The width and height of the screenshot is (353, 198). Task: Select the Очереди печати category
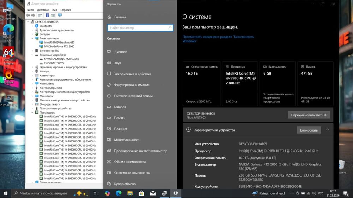[x=50, y=104]
